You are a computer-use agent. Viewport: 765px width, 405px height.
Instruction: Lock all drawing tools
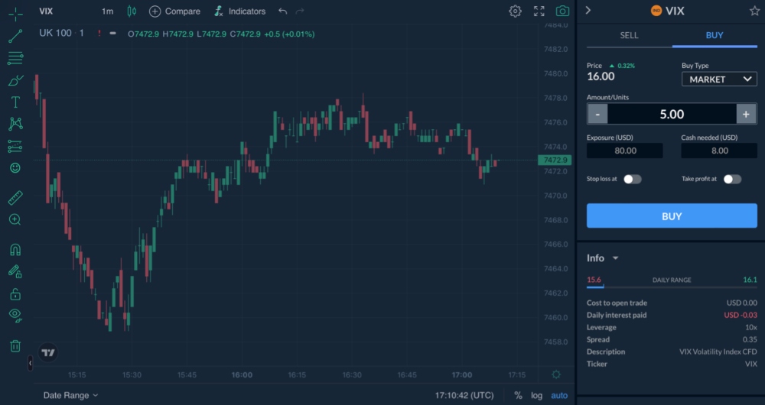[15, 294]
